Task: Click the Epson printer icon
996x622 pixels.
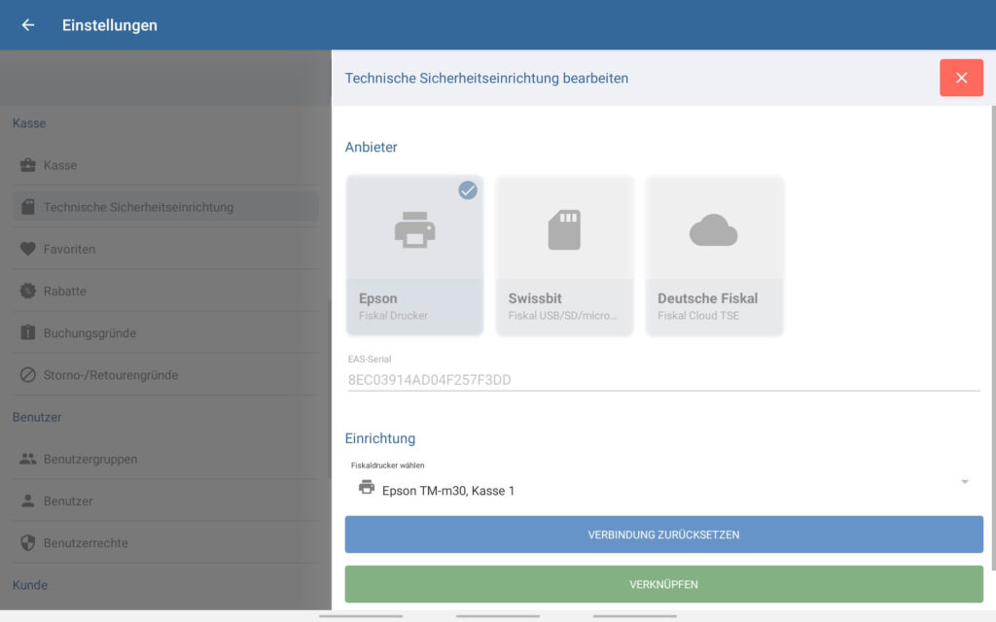Action: tap(414, 229)
